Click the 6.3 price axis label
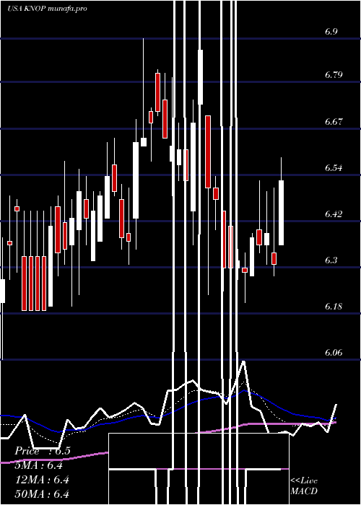The height and width of the screenshot is (505, 361). [x=331, y=260]
